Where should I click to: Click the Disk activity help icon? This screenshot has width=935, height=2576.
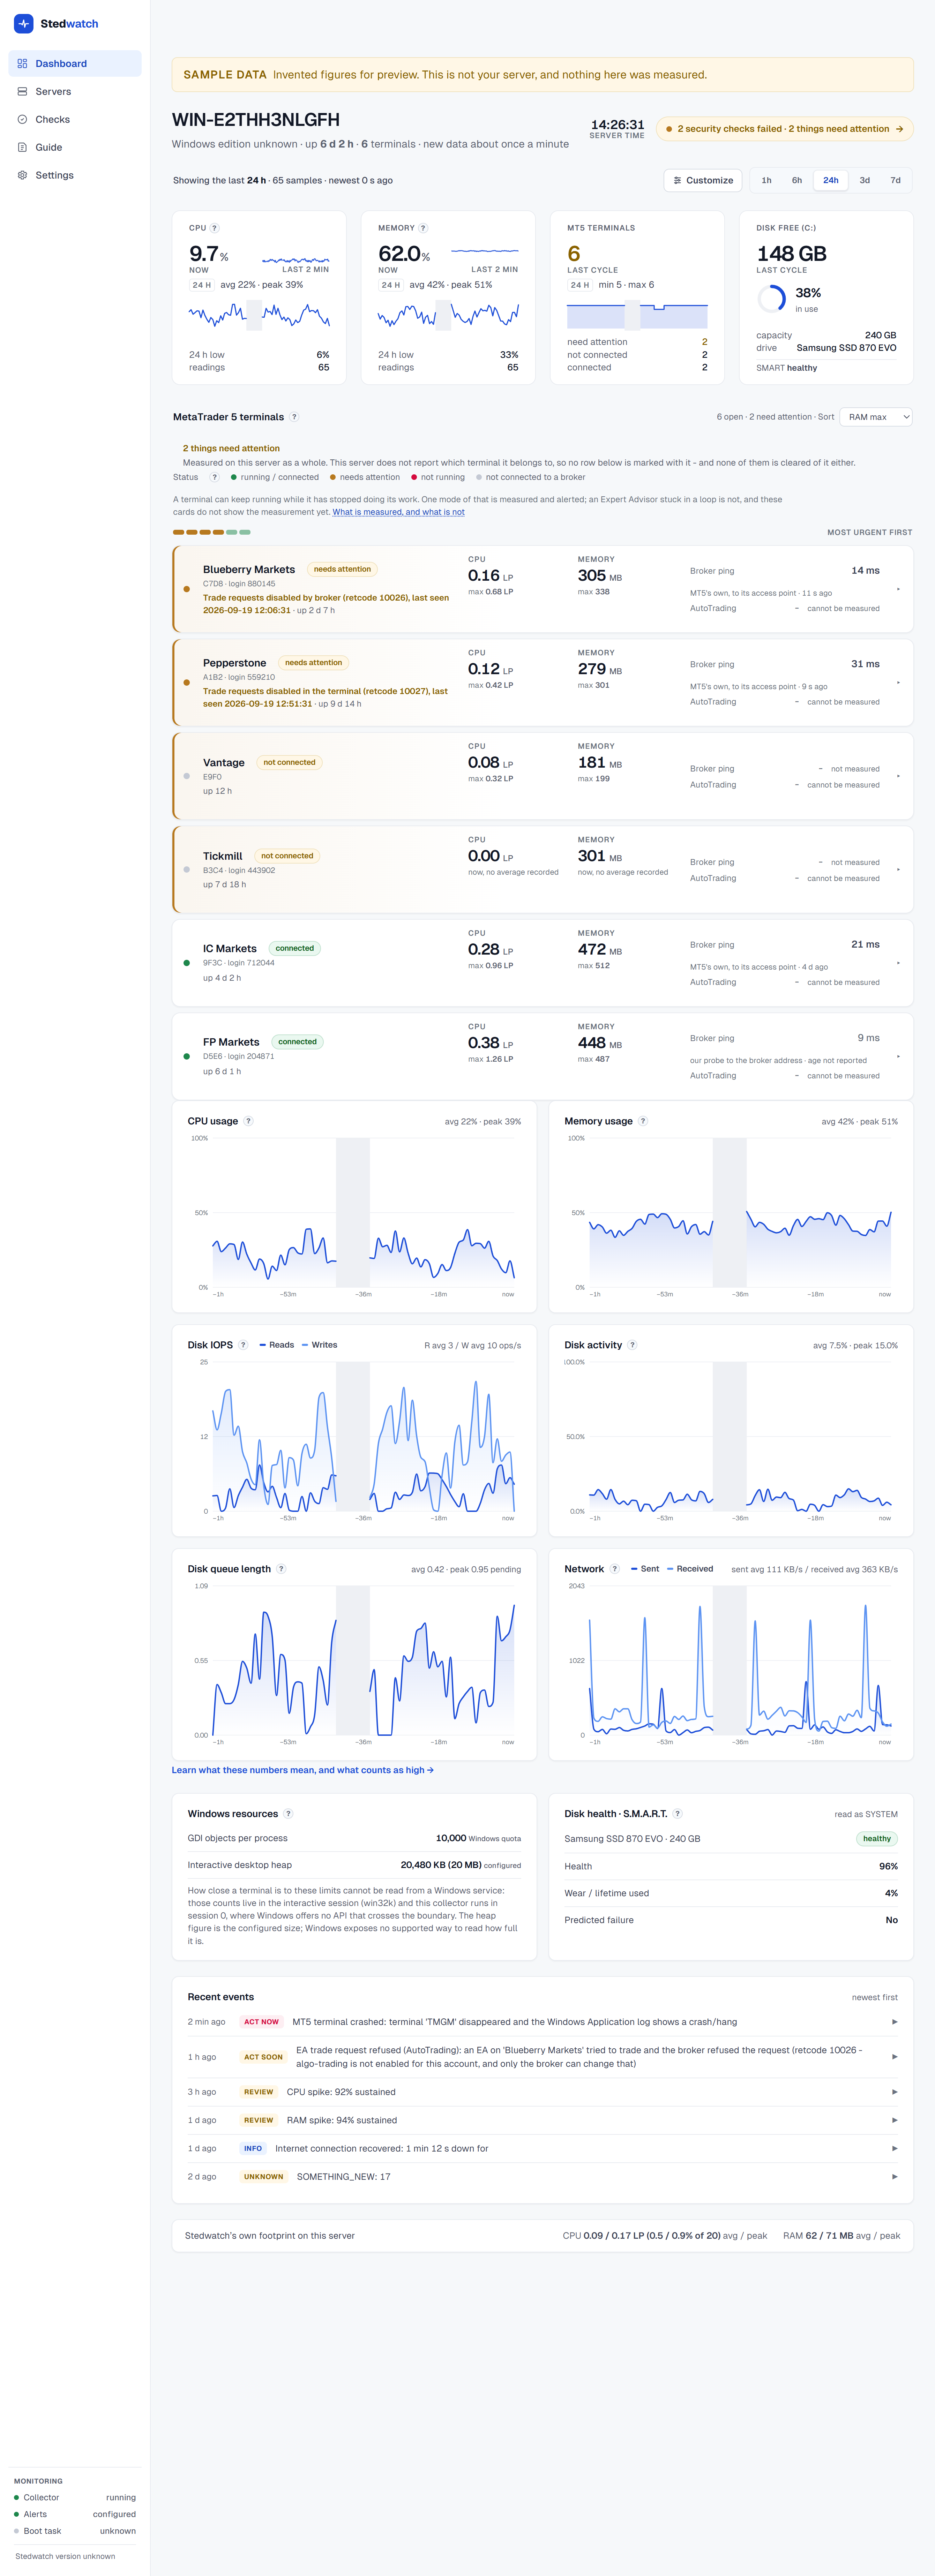[632, 1345]
